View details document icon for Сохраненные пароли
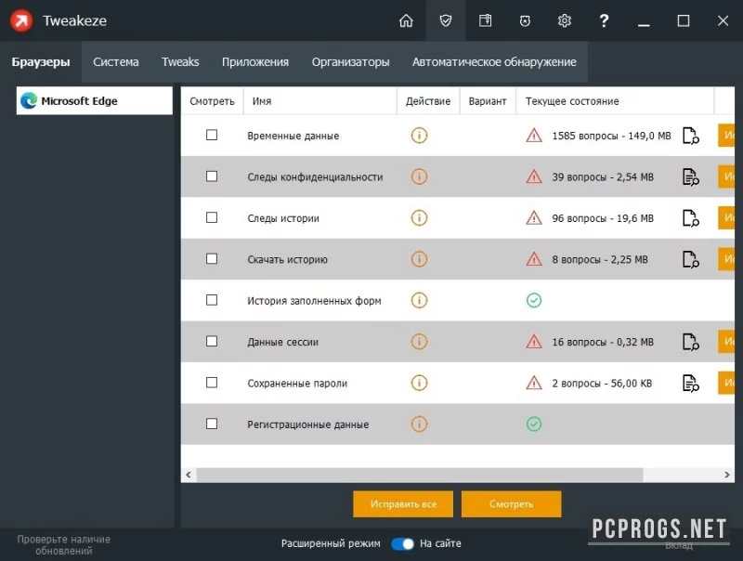The image size is (743, 561). click(x=690, y=384)
